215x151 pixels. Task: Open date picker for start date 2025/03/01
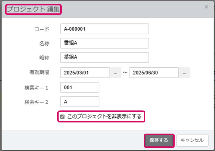click(115, 73)
